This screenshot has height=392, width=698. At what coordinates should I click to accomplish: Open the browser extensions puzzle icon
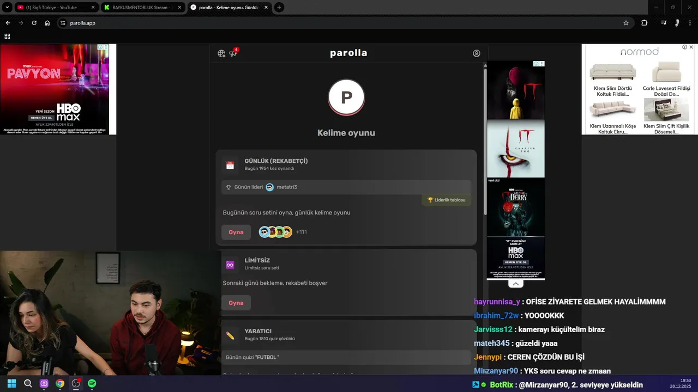645,23
